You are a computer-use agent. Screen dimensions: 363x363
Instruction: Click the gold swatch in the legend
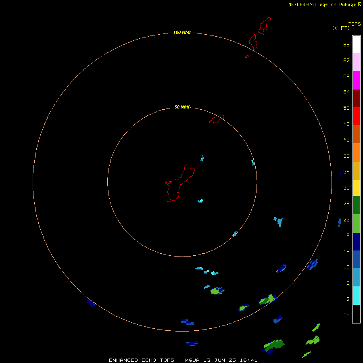356,171
